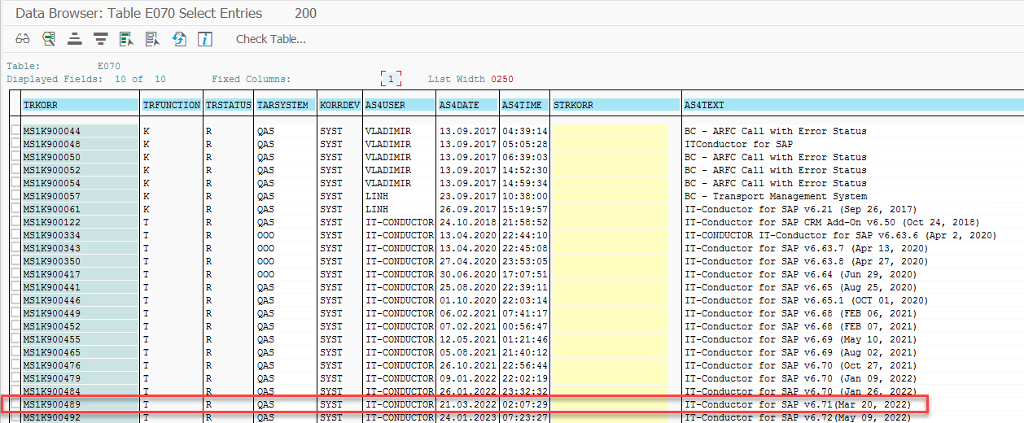1024x423 pixels.
Task: Click the target system OOO in MS1K900343 row
Action: [265, 248]
